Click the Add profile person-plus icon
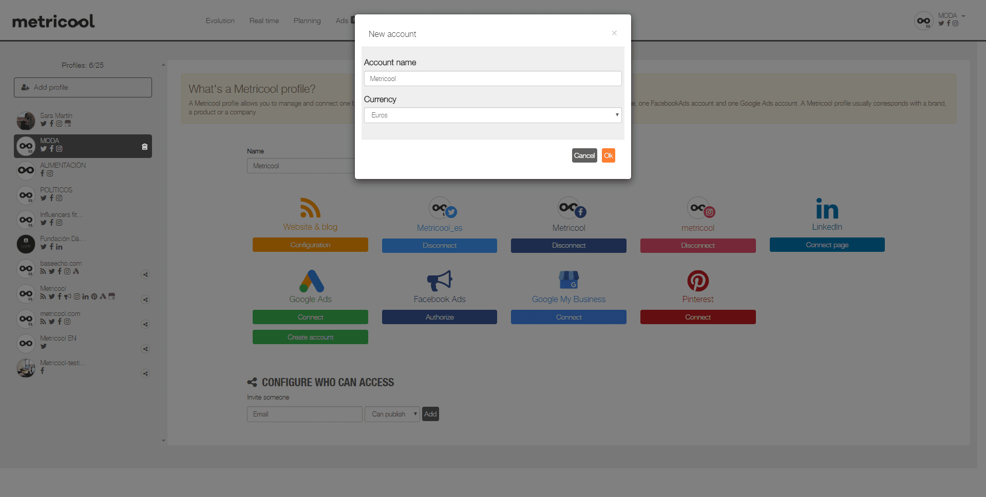The height and width of the screenshot is (497, 986). click(x=25, y=87)
